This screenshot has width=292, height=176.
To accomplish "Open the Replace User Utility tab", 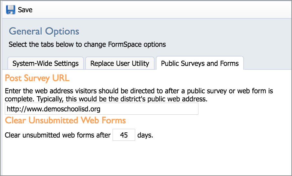I will pyautogui.click(x=120, y=63).
